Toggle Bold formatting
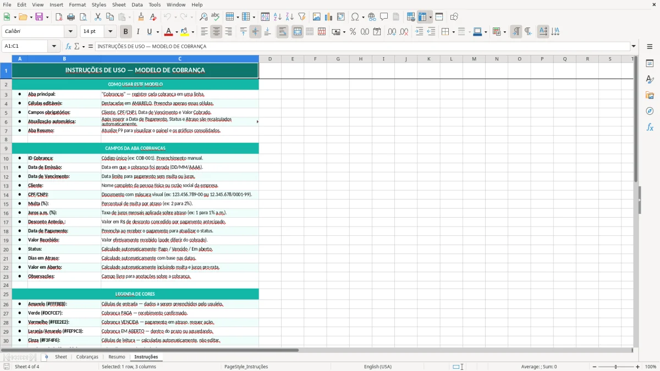This screenshot has height=371, width=660. [125, 32]
